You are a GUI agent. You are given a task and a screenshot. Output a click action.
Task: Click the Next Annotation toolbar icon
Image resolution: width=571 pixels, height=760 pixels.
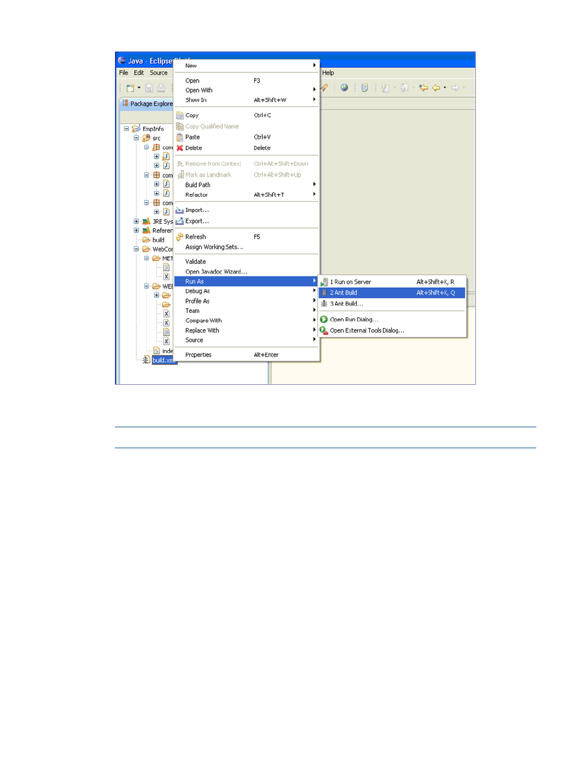pos(385,88)
